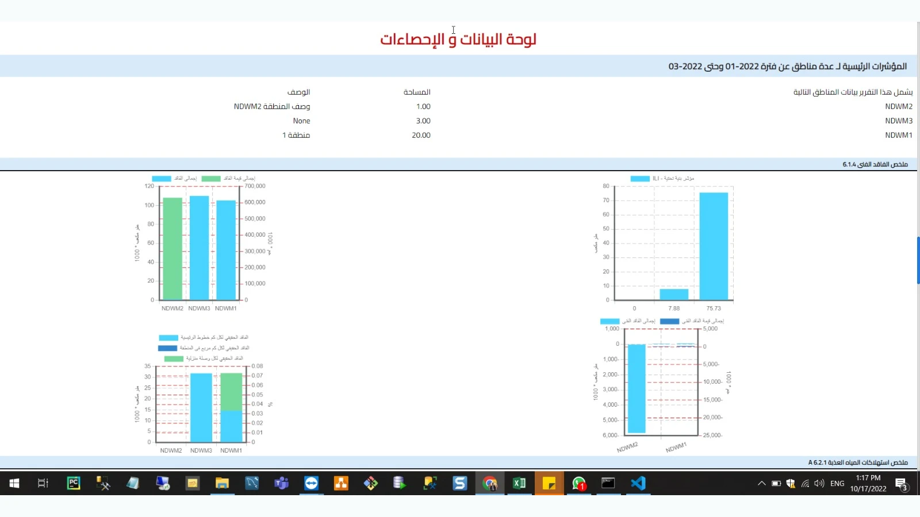Click the dashboard title لوحة البيانات و الإحصاءات

(x=458, y=39)
